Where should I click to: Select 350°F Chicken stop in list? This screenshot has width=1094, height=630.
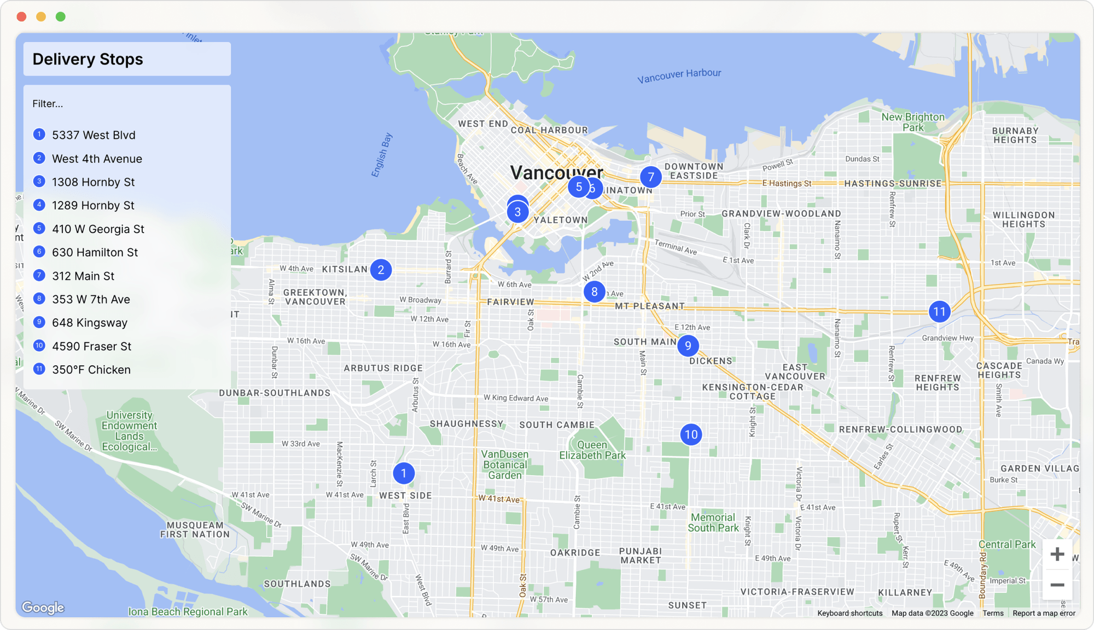coord(91,370)
